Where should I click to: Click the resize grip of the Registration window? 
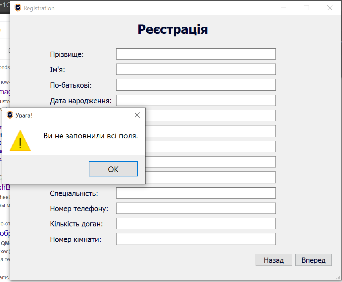tap(338, 278)
